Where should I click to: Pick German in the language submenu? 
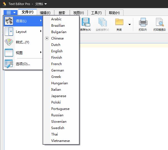(x=57, y=70)
